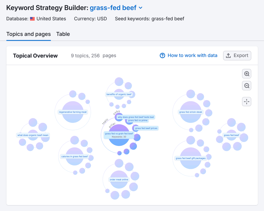
Task: Zoom out of the topical map
Action: [x=246, y=86]
